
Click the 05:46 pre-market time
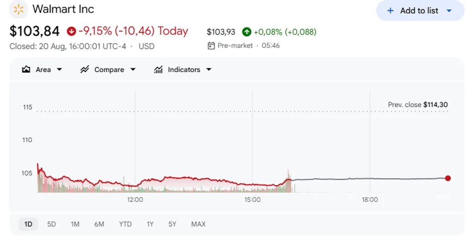coord(271,46)
